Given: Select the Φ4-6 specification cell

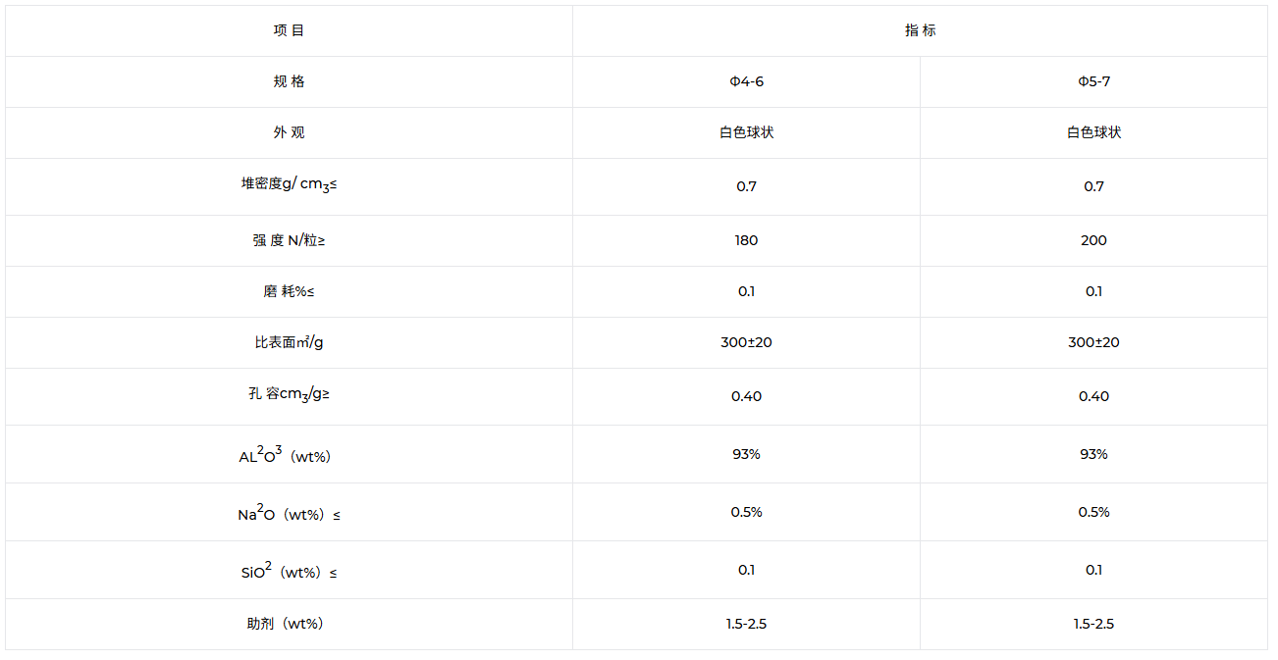Looking at the screenshot, I should tap(746, 81).
